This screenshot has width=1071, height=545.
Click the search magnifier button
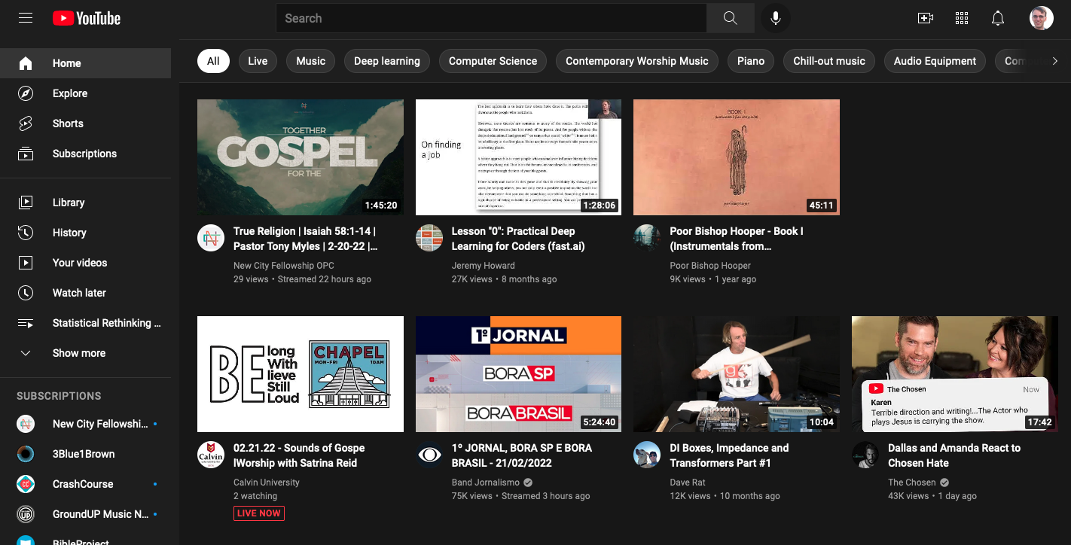click(x=730, y=18)
